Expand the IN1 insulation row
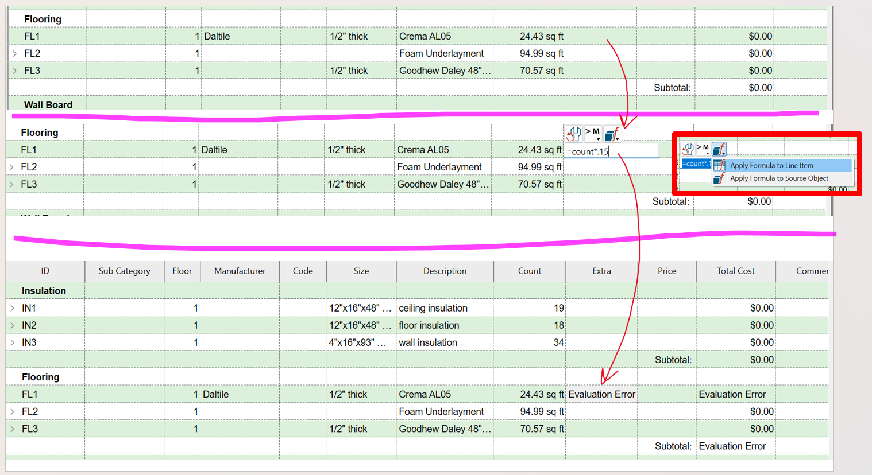Viewport: 872px width, 475px height. point(13,308)
